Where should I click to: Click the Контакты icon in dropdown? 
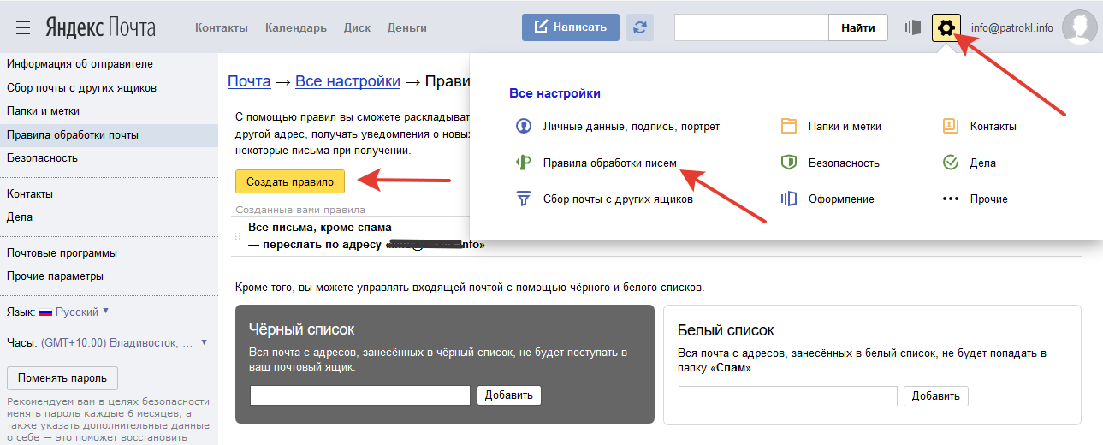950,126
